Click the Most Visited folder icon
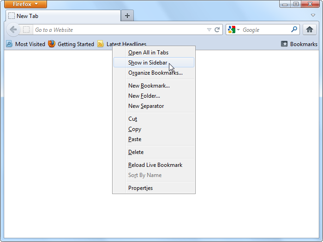Image resolution: width=323 pixels, height=242 pixels. point(9,44)
